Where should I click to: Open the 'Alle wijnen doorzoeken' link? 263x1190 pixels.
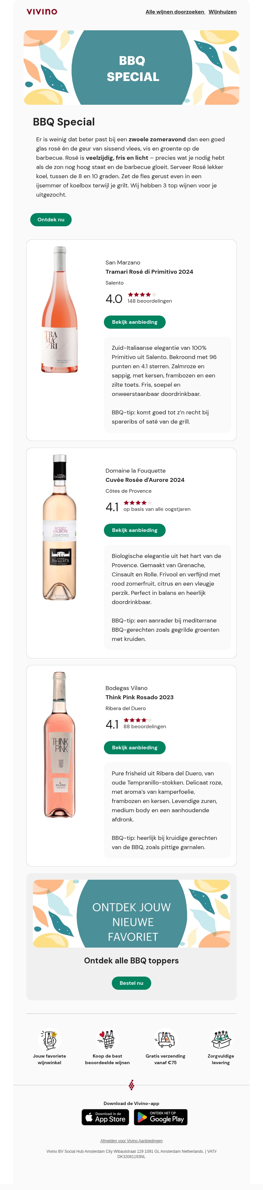click(x=175, y=12)
